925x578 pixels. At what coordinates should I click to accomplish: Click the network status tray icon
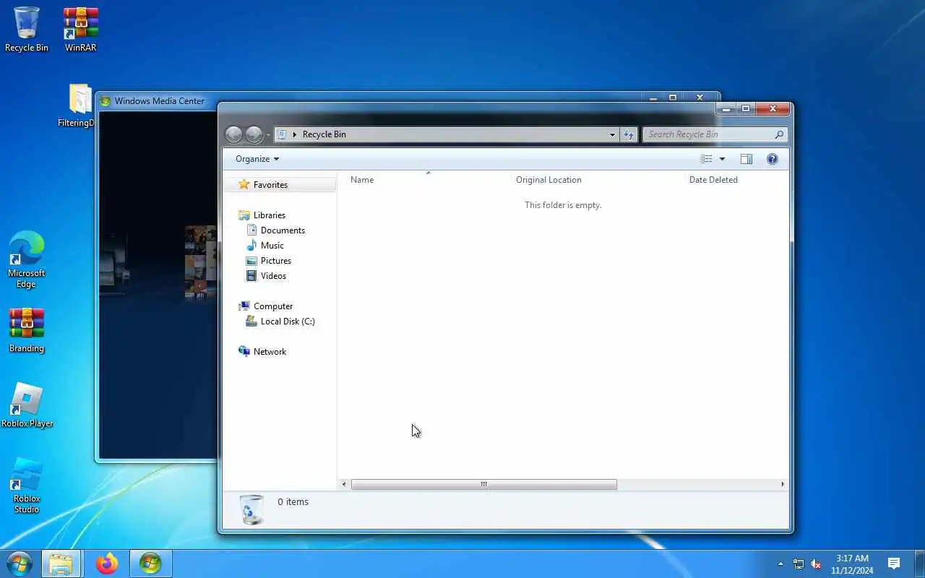click(799, 564)
